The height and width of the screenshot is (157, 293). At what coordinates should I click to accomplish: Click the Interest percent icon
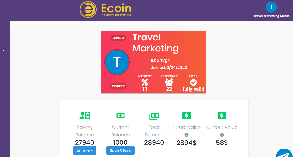click(145, 82)
